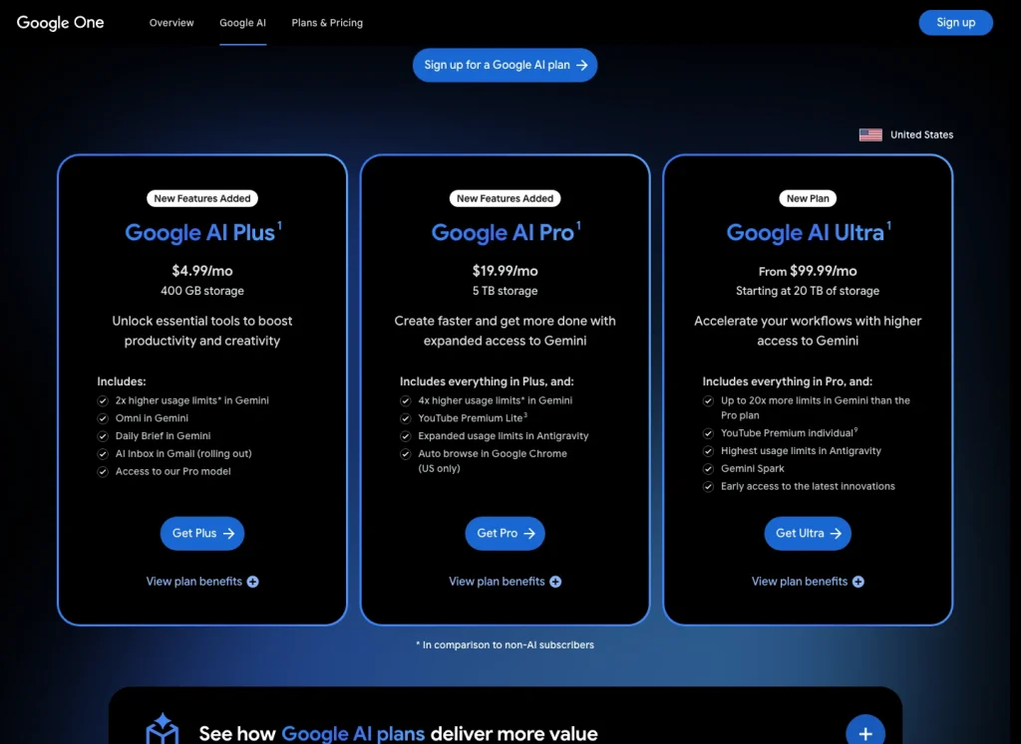Click checkmark beside YouTube Premium Lite

click(406, 418)
